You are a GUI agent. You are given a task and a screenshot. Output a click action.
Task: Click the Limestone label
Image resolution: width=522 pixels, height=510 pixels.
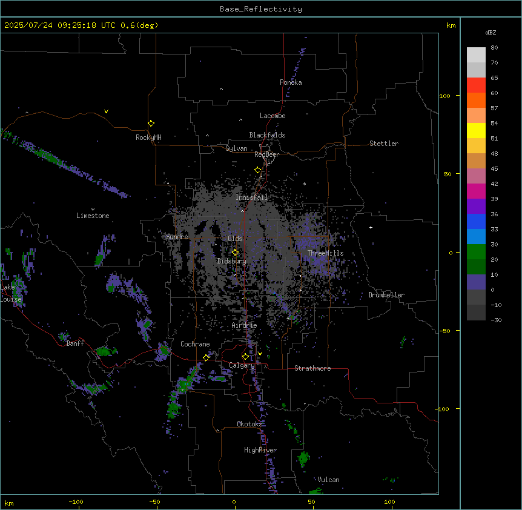93,216
